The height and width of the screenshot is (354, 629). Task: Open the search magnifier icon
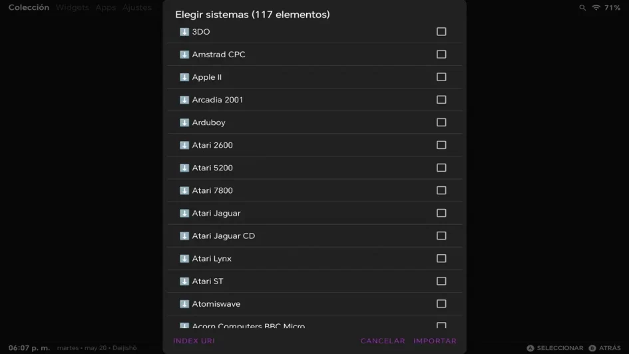582,7
